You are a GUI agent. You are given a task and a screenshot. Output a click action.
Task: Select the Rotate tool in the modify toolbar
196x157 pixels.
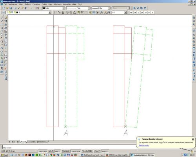[6, 38]
